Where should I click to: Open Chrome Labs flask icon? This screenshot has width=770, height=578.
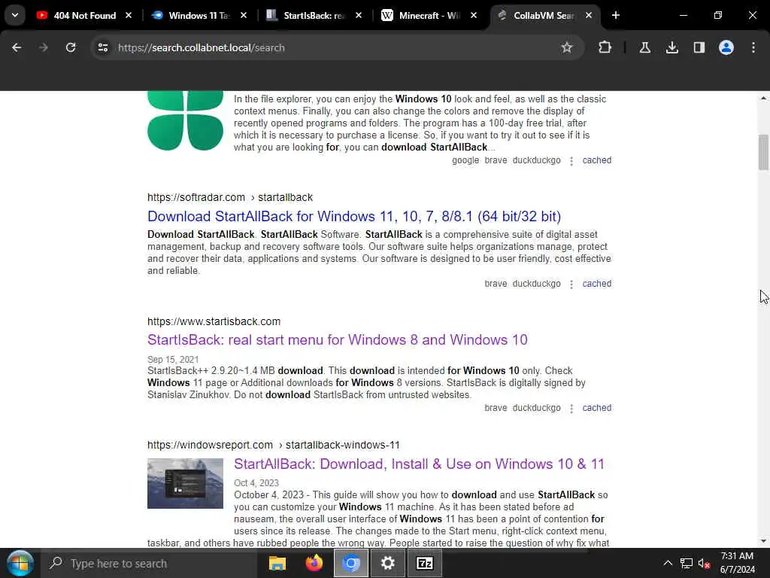click(x=644, y=47)
